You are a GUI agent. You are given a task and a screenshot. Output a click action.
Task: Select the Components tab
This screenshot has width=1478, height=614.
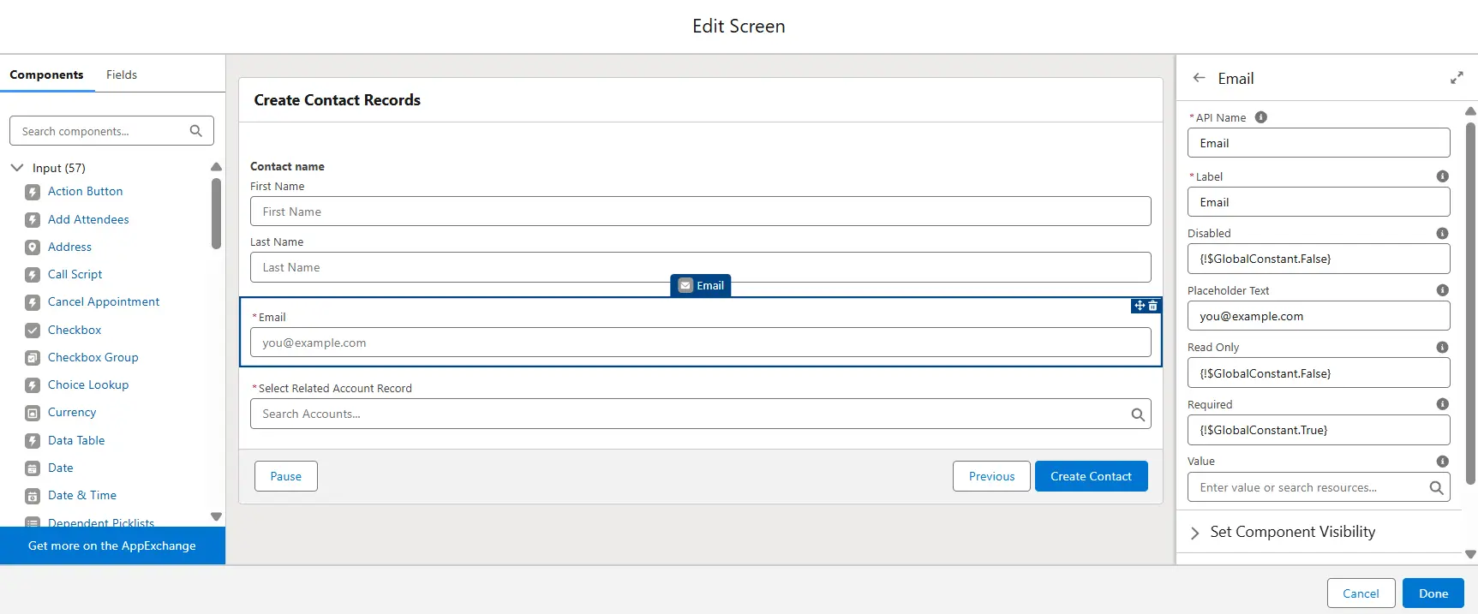pyautogui.click(x=46, y=75)
